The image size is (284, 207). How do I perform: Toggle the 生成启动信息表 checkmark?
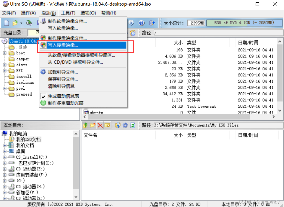coord(43,96)
